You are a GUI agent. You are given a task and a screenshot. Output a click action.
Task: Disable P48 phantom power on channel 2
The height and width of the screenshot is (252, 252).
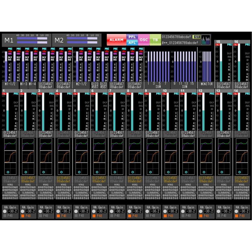[x=22, y=216]
